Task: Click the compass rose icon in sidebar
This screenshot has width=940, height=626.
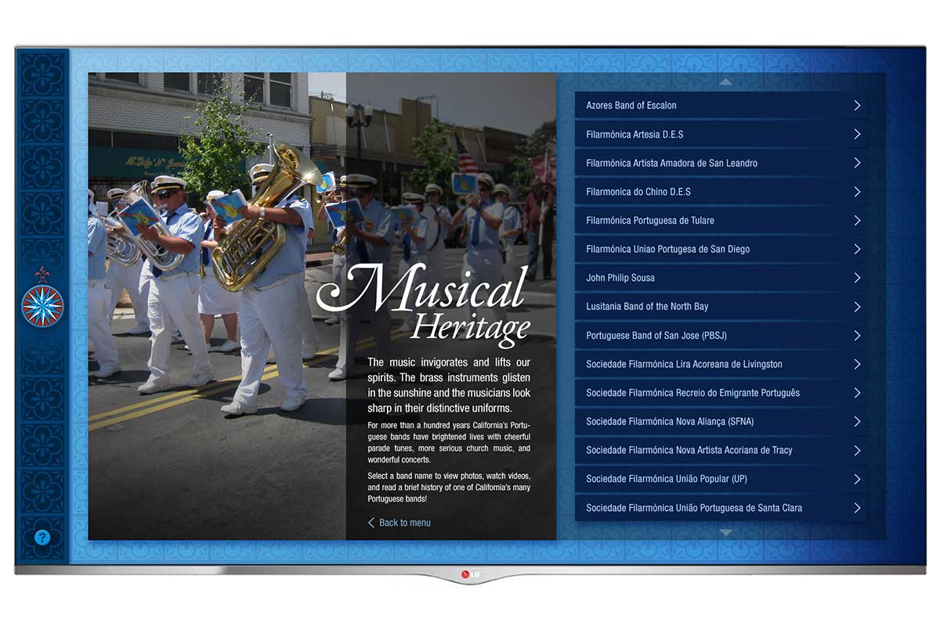Action: [x=42, y=305]
